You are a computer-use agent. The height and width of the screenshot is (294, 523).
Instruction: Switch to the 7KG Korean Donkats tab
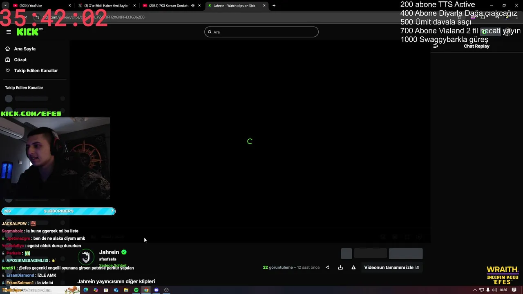[171, 6]
